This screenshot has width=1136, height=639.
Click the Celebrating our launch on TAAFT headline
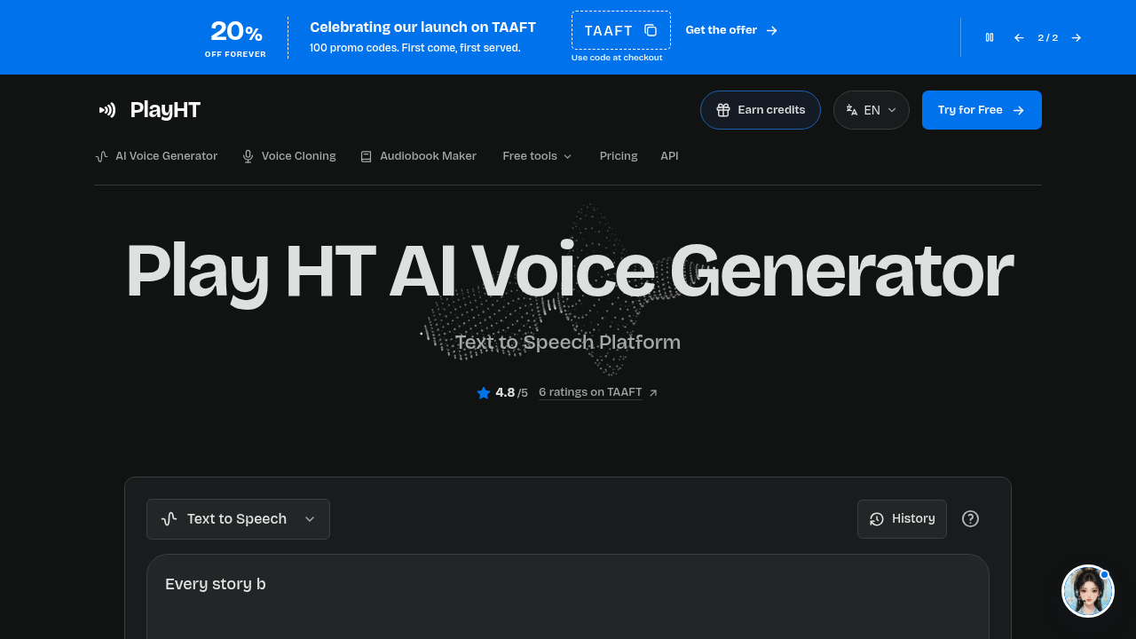[422, 27]
